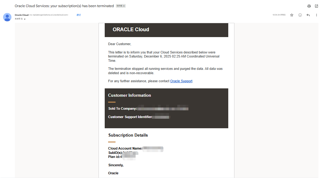
Task: Add an emoji reaction to the email
Action: coord(300,15)
